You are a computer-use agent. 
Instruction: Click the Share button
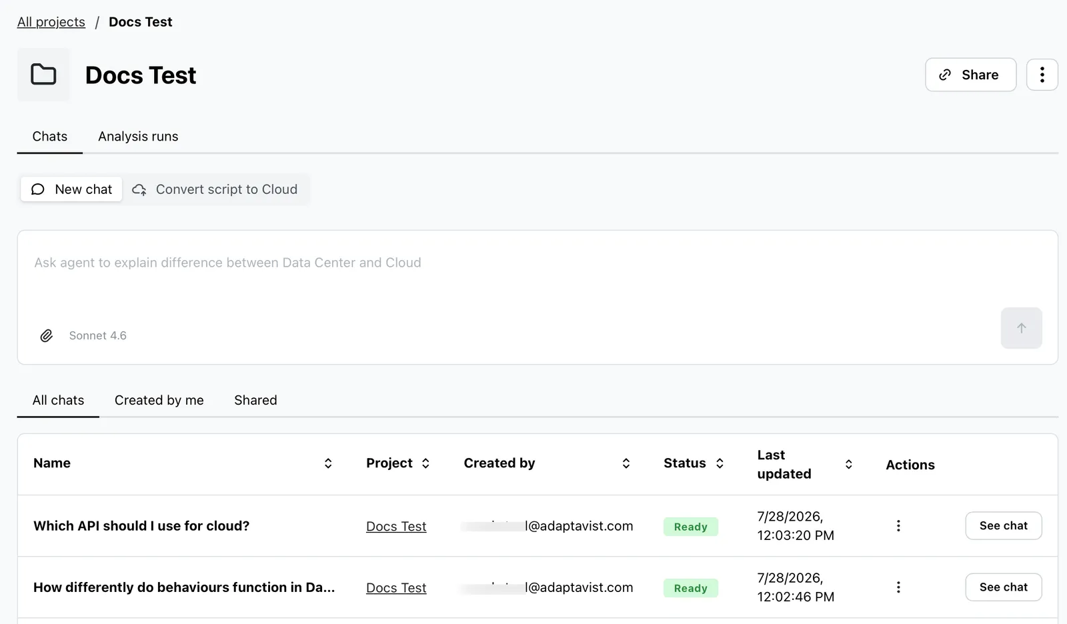pos(970,75)
